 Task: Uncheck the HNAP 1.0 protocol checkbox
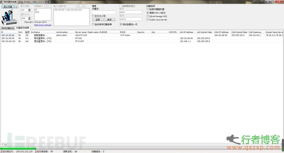click(148, 13)
